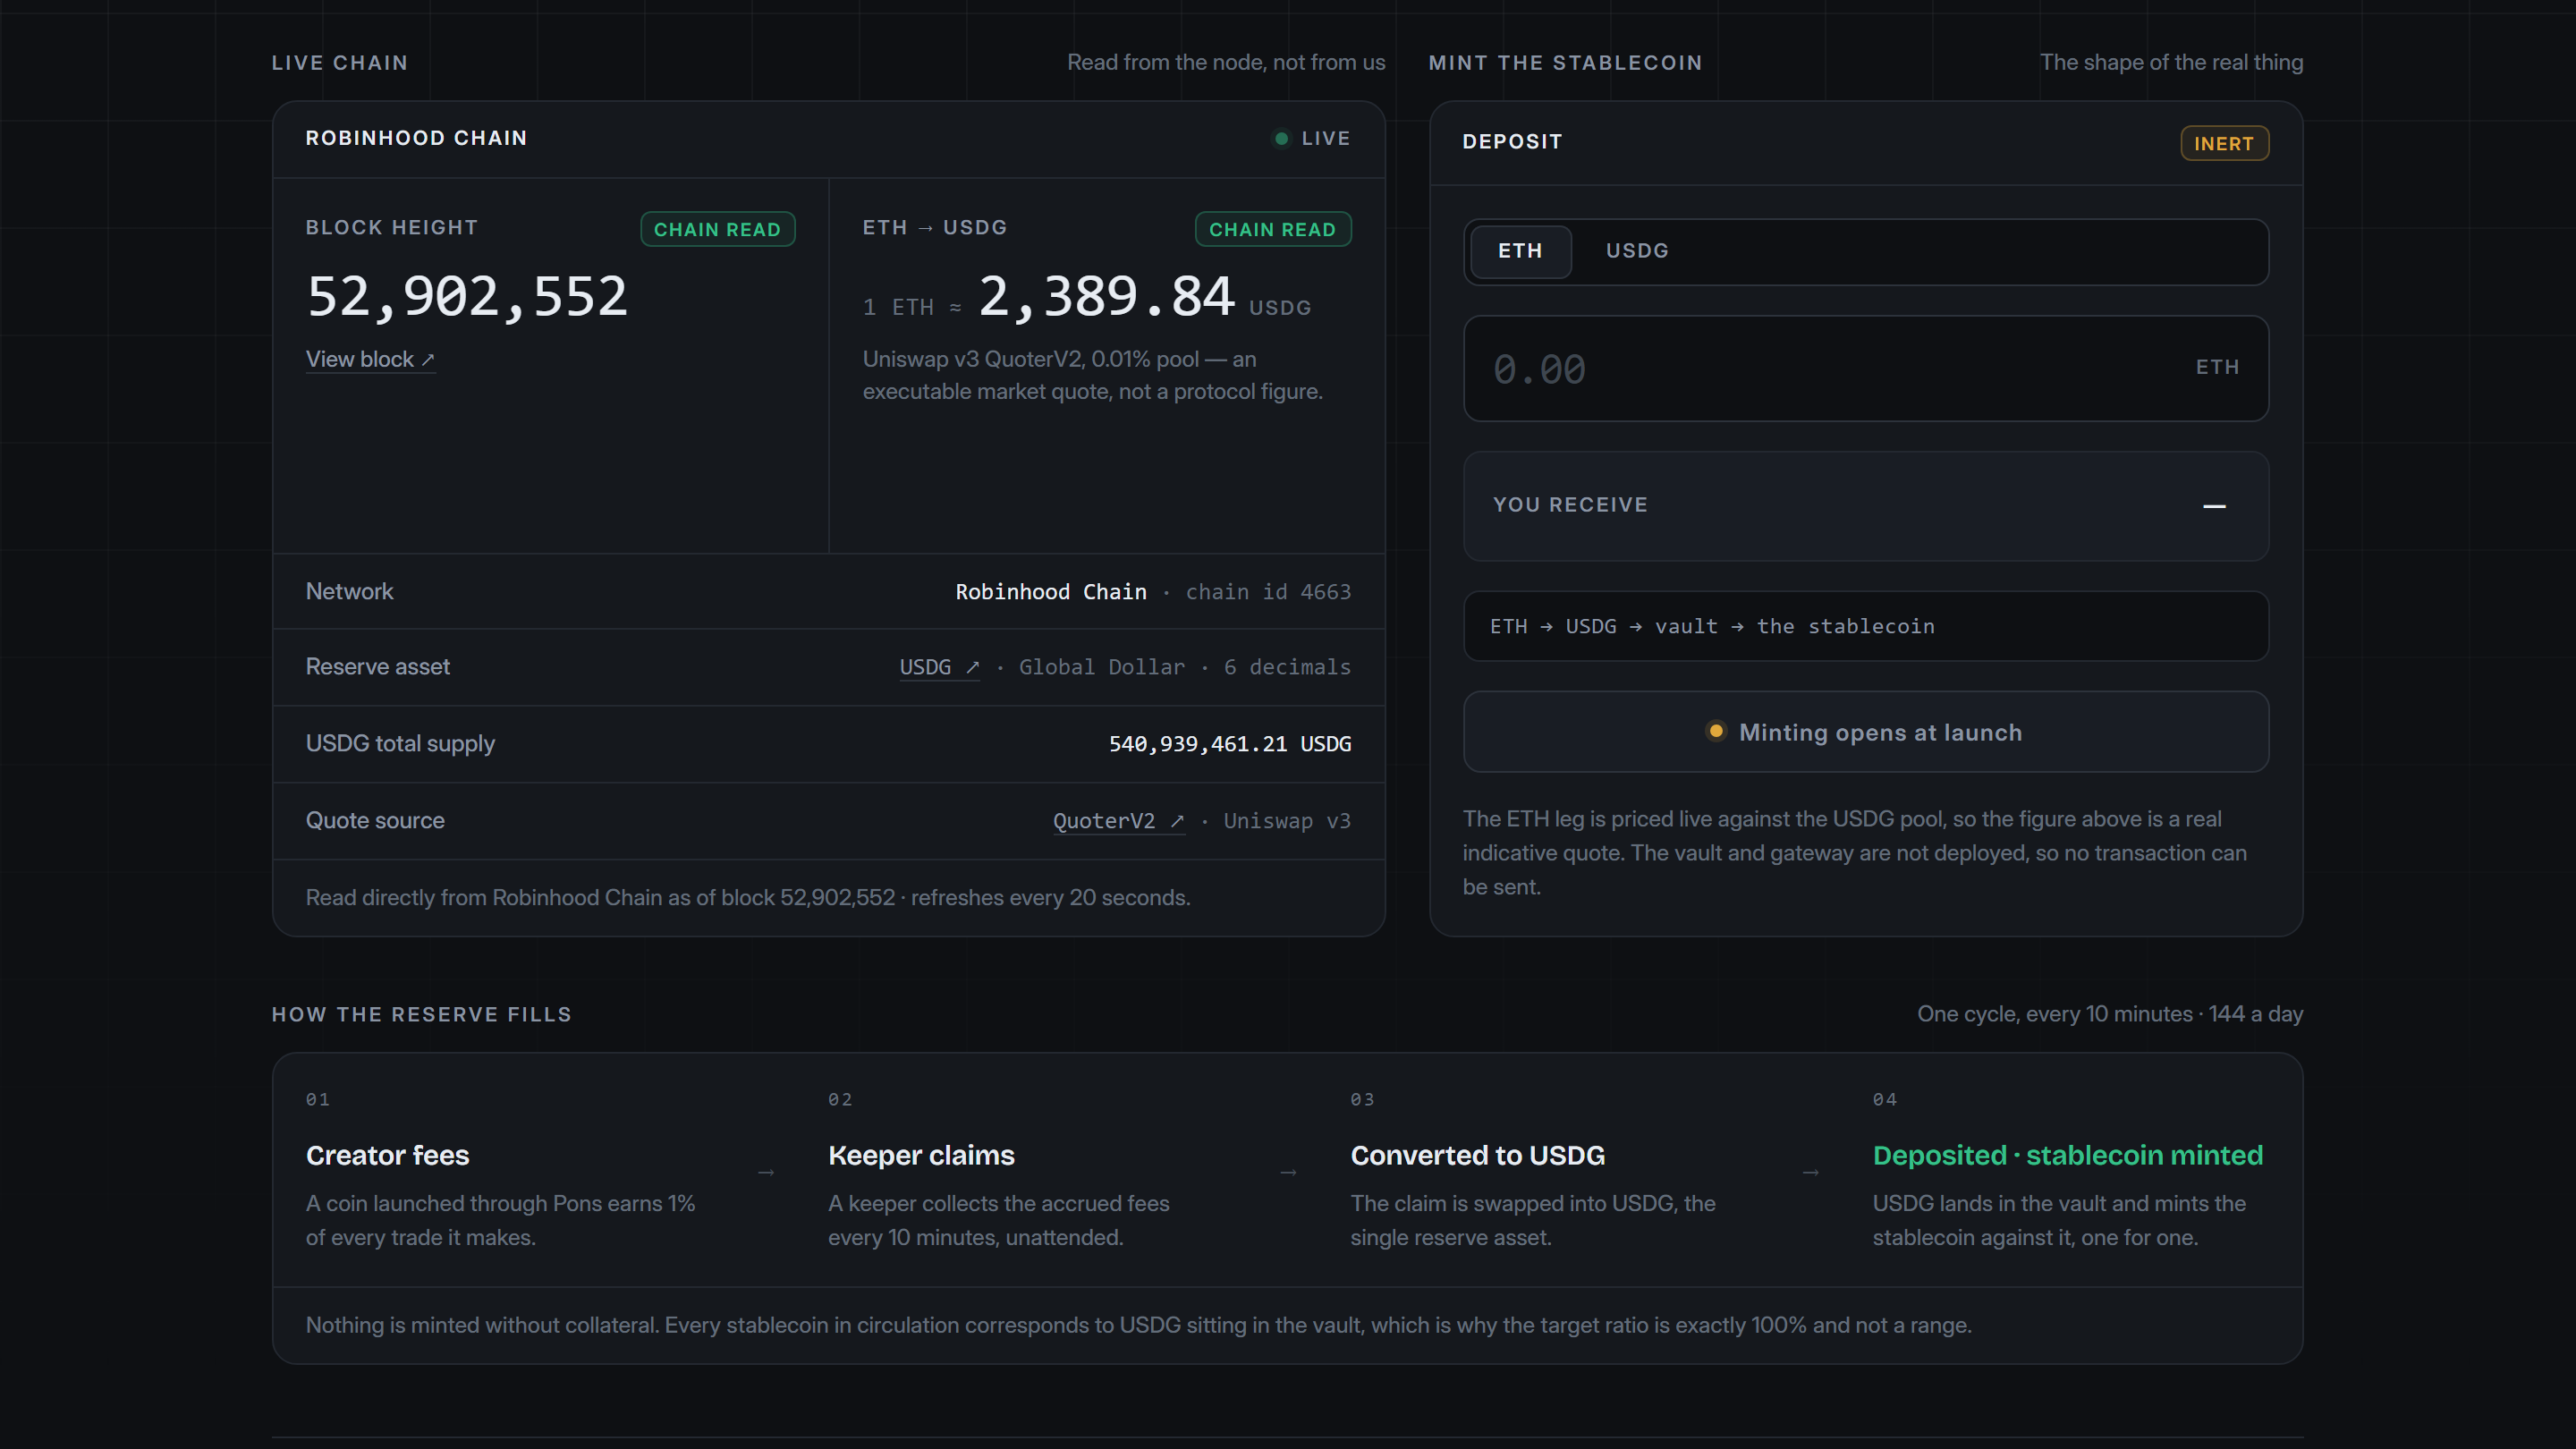Screen dimensions: 2576x1449
Task: Click the Uniswap v3 label in Quote source
Action: (1287, 821)
